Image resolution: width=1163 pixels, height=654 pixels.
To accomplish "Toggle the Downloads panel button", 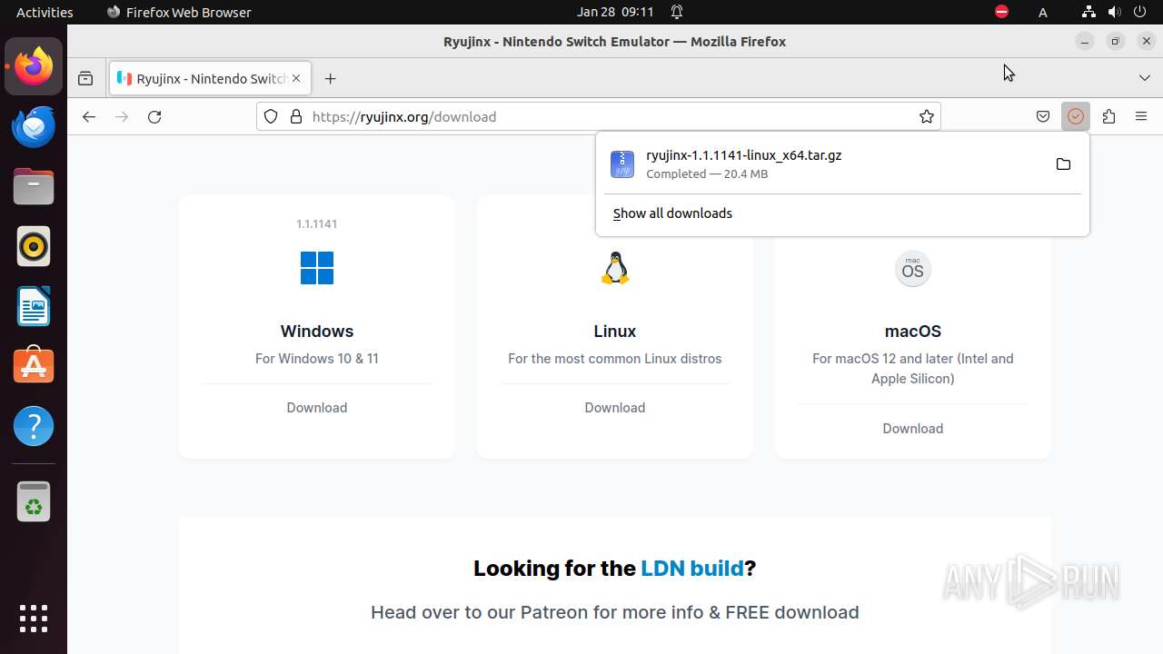I will point(1076,116).
